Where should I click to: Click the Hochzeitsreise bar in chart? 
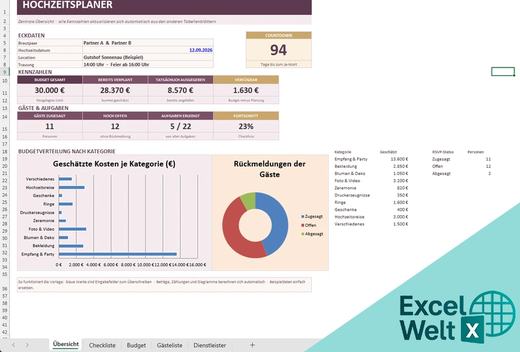click(x=71, y=187)
